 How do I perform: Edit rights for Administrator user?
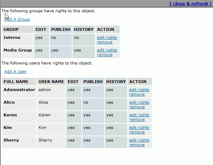click(139, 90)
